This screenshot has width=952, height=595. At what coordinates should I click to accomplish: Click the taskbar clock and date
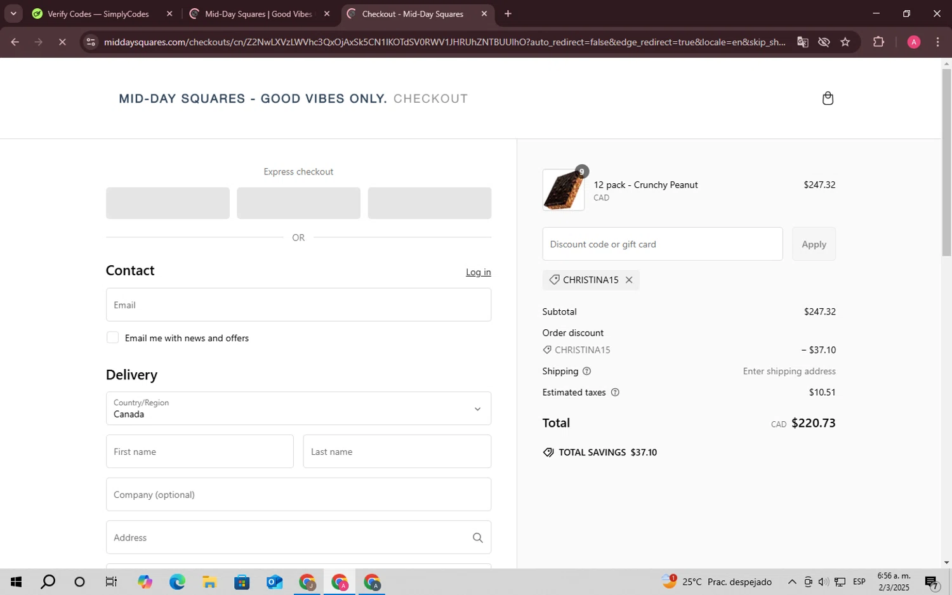coord(894,582)
